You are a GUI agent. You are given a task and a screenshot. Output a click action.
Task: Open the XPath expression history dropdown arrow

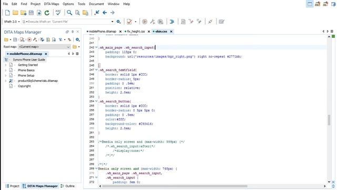112,22
